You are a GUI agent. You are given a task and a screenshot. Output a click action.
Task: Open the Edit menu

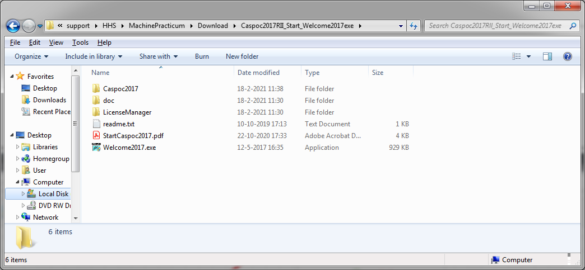pos(35,42)
